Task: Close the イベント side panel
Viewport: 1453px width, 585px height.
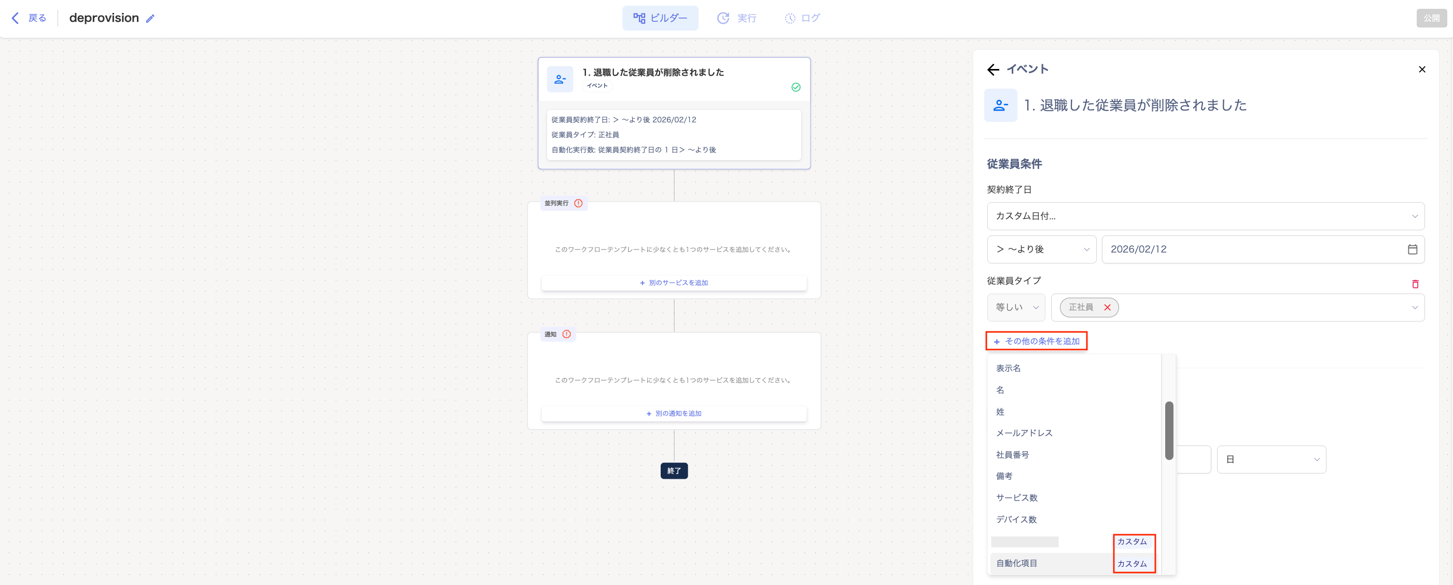Action: tap(1422, 69)
